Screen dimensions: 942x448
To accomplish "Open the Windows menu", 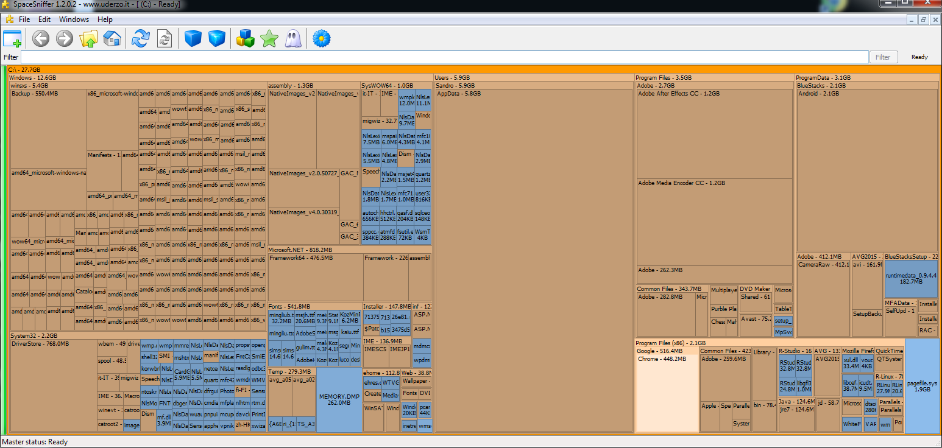I will [74, 19].
